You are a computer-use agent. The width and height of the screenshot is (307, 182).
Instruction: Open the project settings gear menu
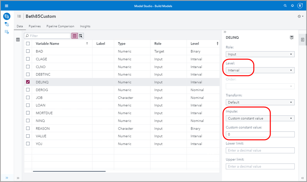tap(300, 16)
